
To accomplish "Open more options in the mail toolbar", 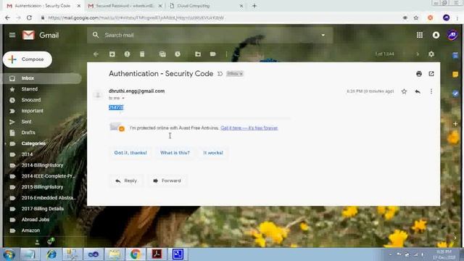I will pos(227,54).
